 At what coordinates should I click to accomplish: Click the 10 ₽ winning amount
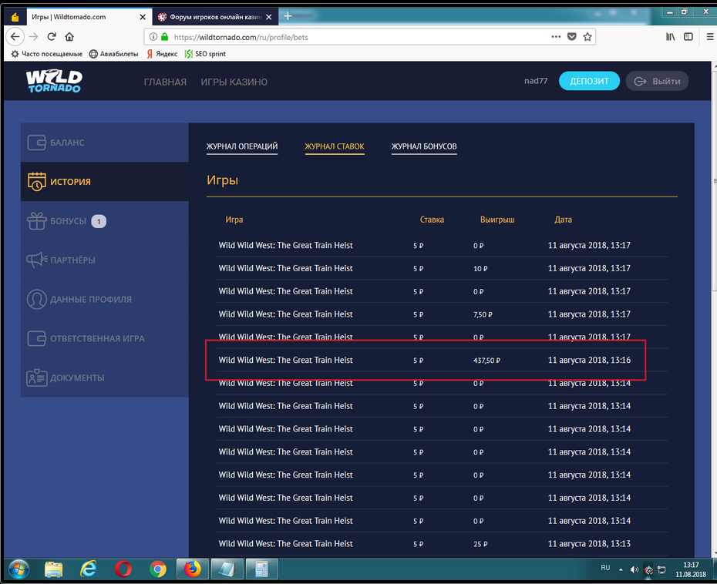pyautogui.click(x=480, y=269)
